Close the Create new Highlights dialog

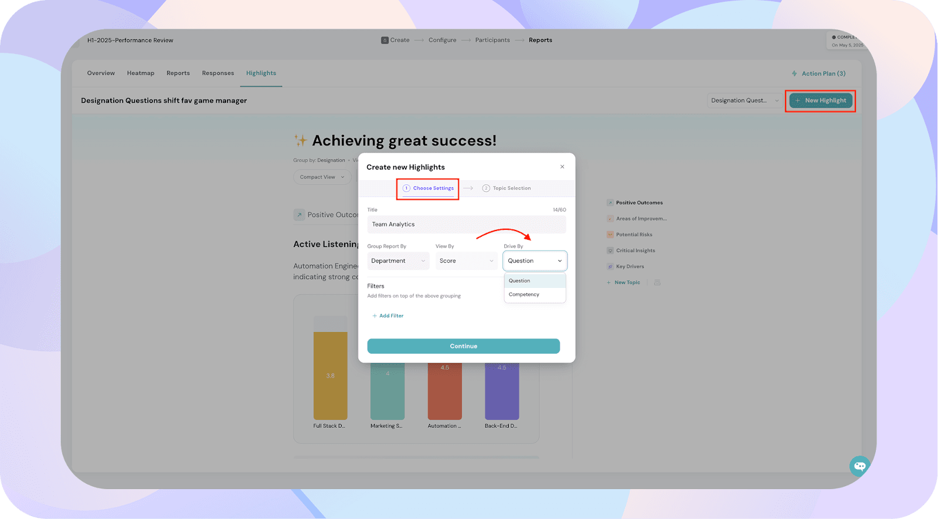[x=562, y=167]
